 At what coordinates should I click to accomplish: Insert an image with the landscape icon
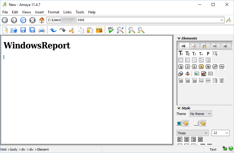point(197,74)
